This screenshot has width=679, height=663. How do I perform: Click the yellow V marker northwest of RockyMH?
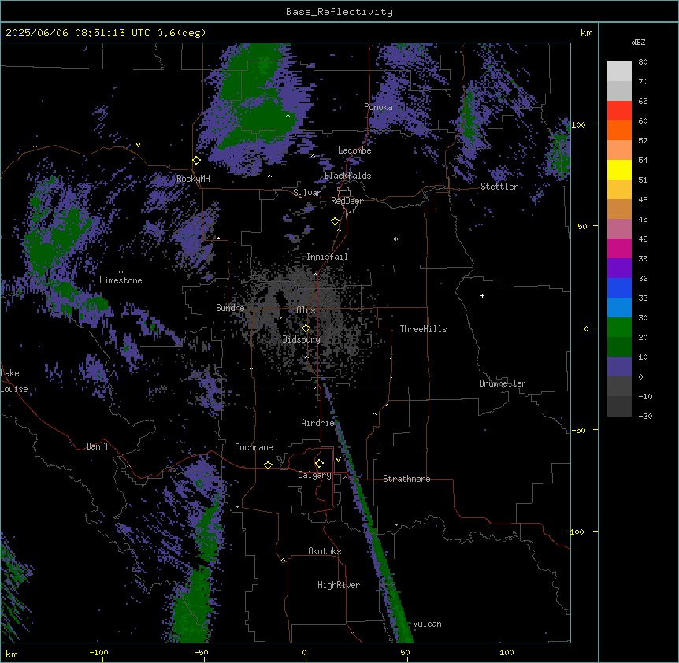coord(138,145)
